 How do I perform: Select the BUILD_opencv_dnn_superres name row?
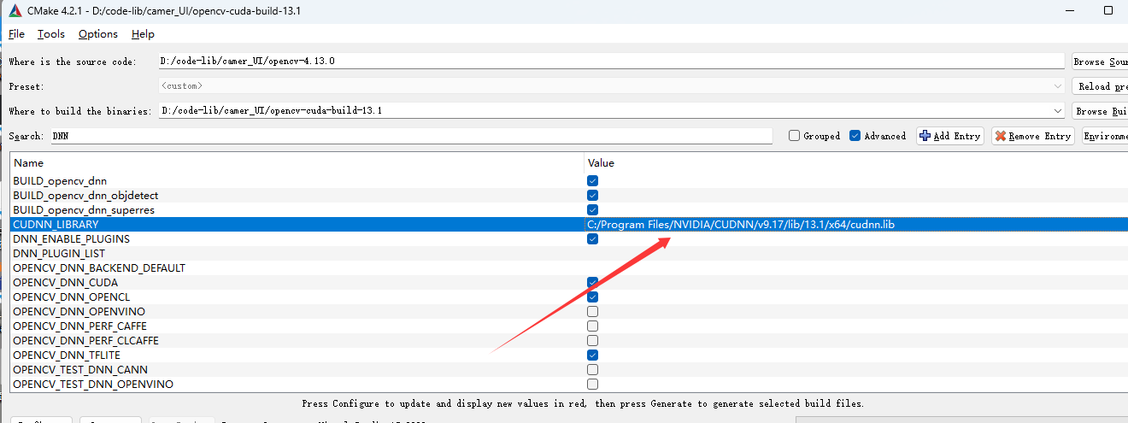(x=297, y=210)
